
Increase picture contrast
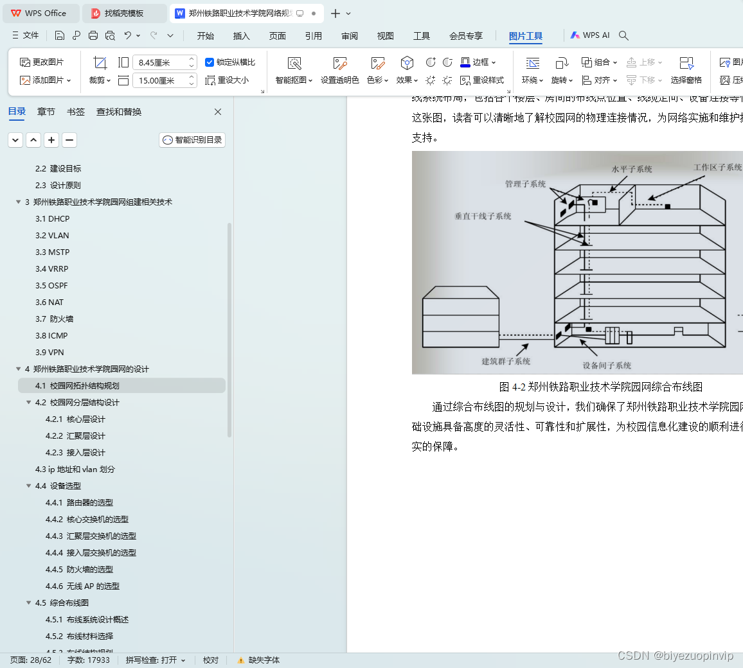pos(430,62)
